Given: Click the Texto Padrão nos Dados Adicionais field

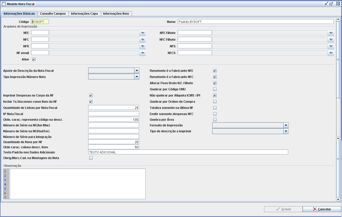Looking at the screenshot, I should 188,152.
